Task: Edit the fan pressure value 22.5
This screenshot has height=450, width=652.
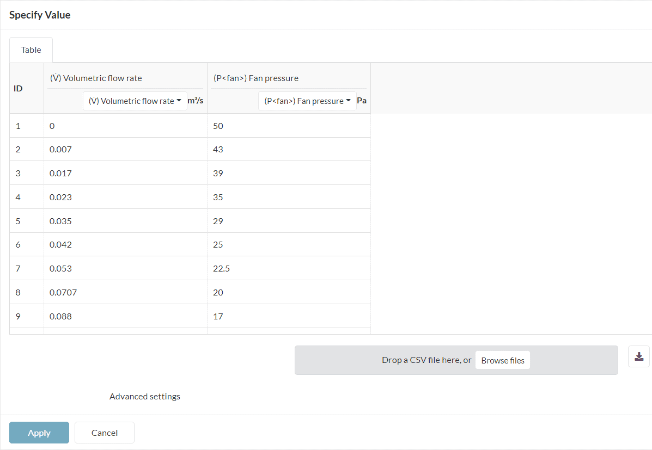Action: [289, 268]
